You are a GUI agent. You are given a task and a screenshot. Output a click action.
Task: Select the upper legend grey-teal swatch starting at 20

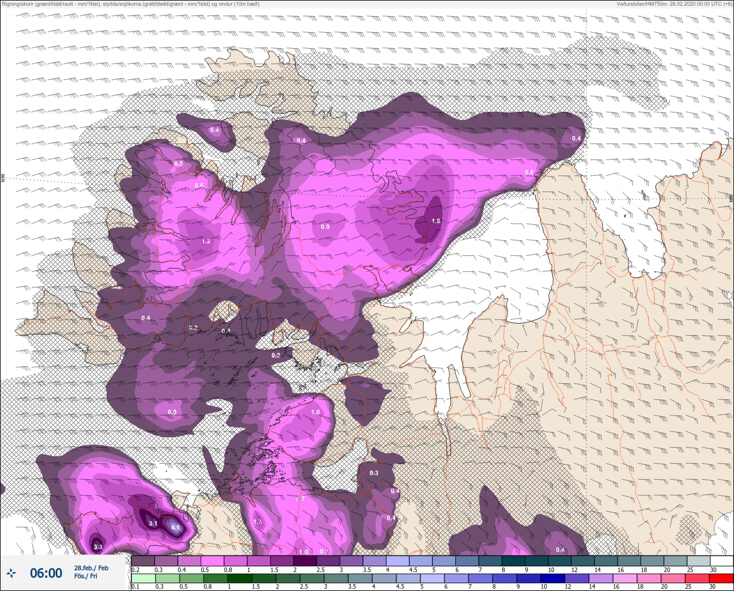pyautogui.click(x=675, y=561)
